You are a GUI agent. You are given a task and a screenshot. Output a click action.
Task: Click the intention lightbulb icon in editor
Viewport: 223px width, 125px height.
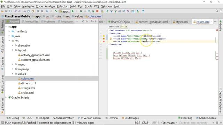tap(111, 39)
